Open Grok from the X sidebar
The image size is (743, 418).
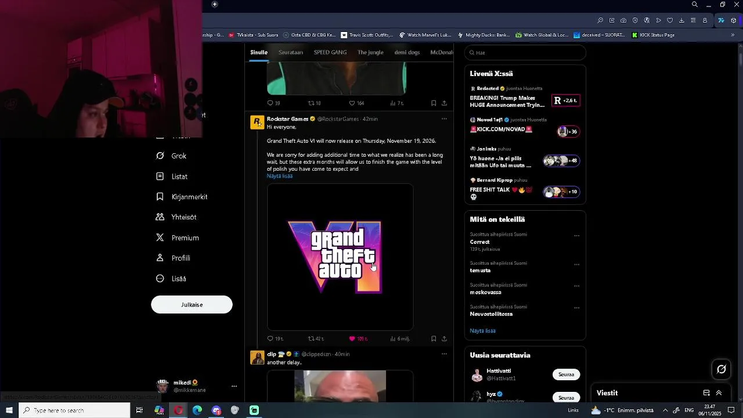(171, 156)
